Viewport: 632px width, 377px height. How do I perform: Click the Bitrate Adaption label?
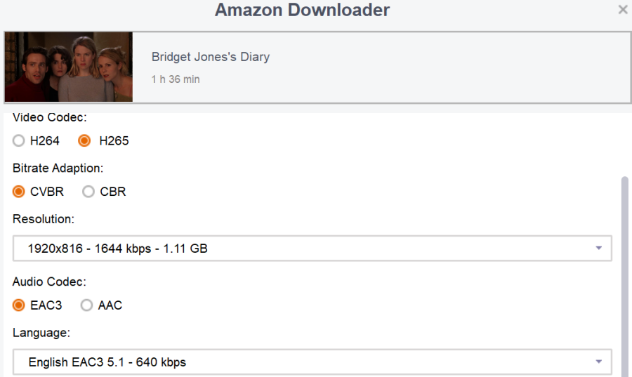58,168
